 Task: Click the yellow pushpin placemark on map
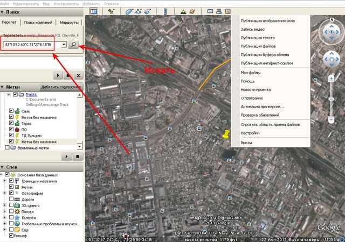(226, 134)
